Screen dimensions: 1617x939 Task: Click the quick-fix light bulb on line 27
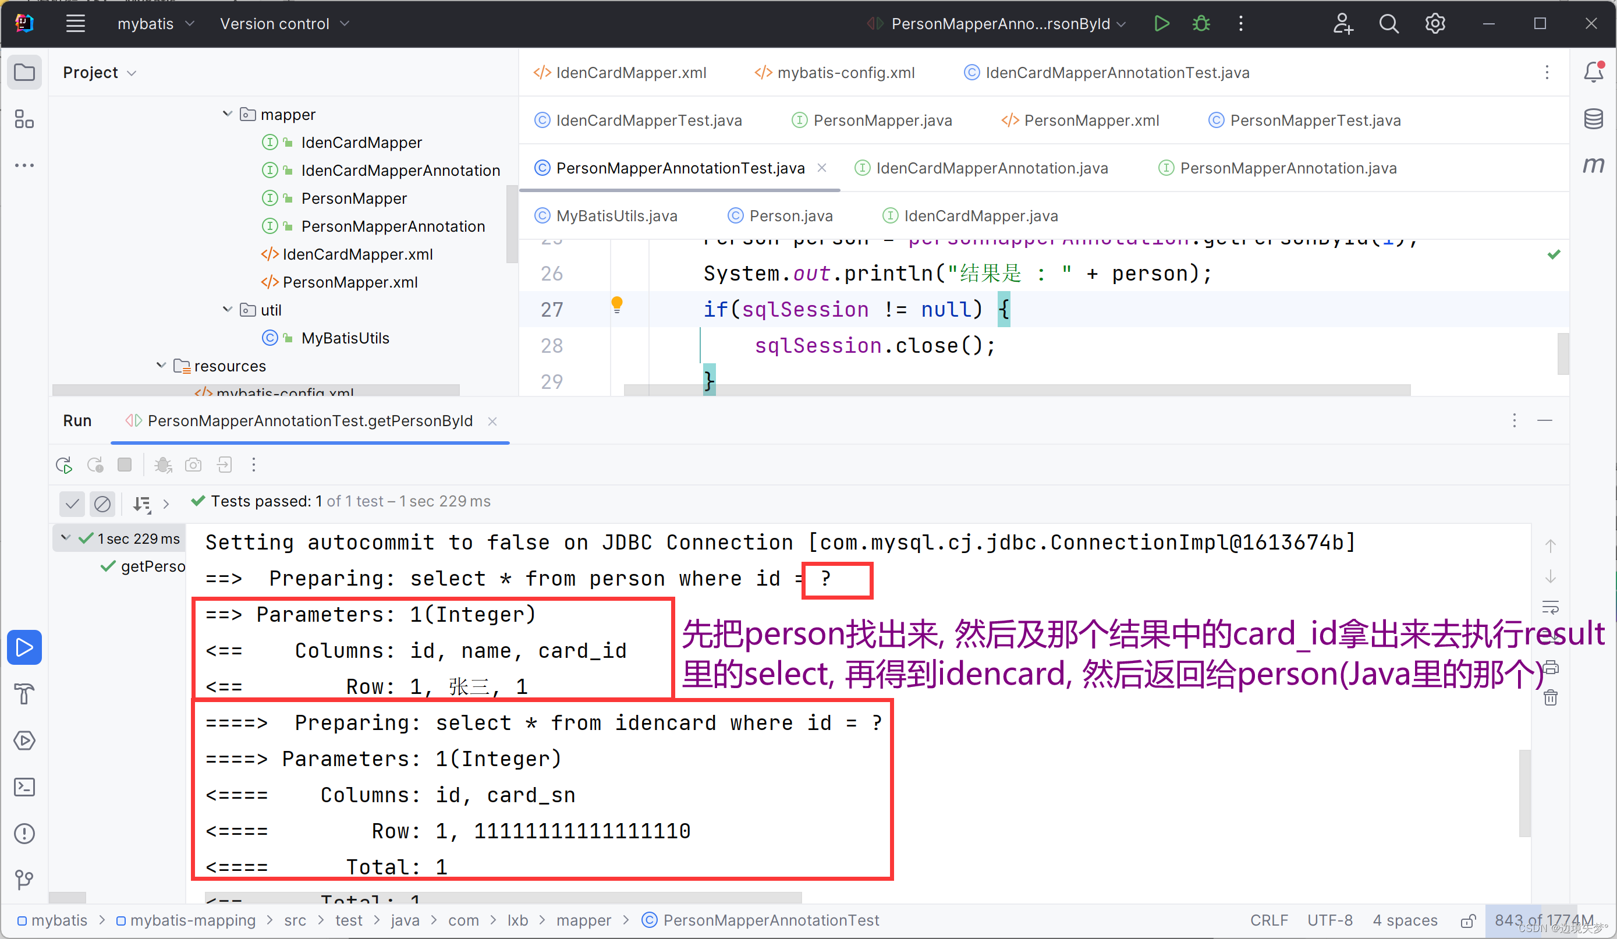pos(616,304)
